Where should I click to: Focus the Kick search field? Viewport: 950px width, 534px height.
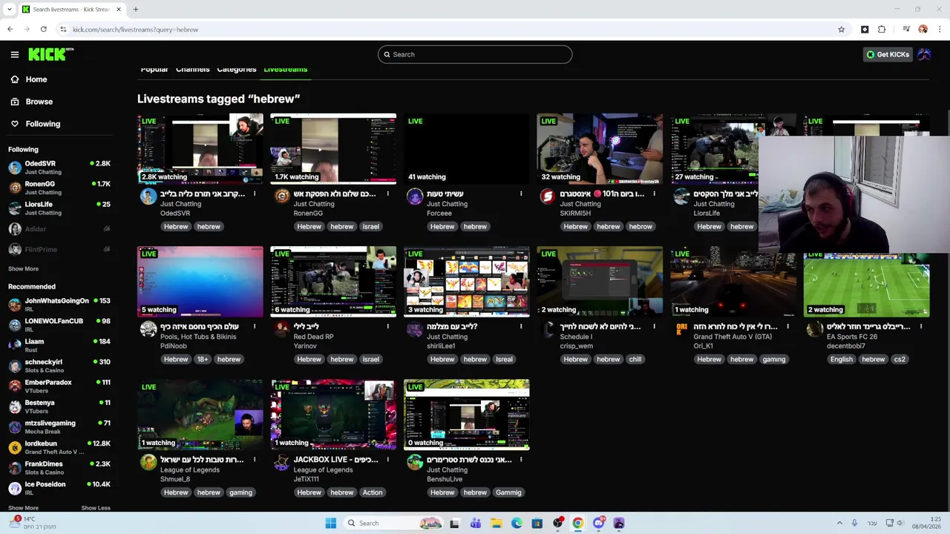tap(475, 54)
